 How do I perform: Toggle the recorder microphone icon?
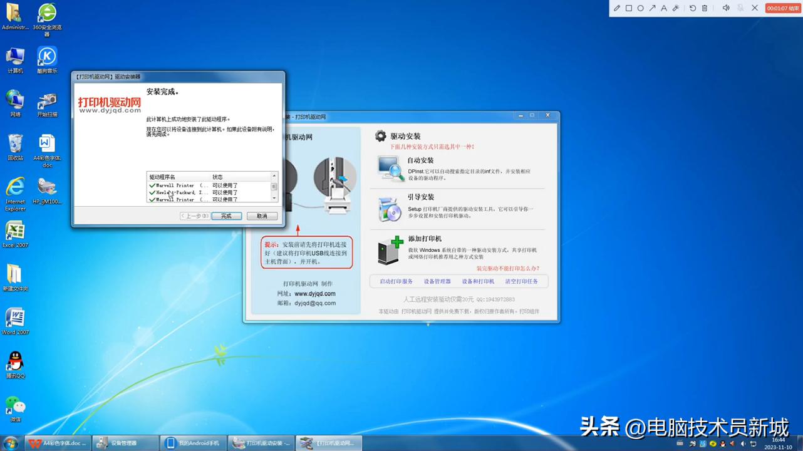[740, 8]
